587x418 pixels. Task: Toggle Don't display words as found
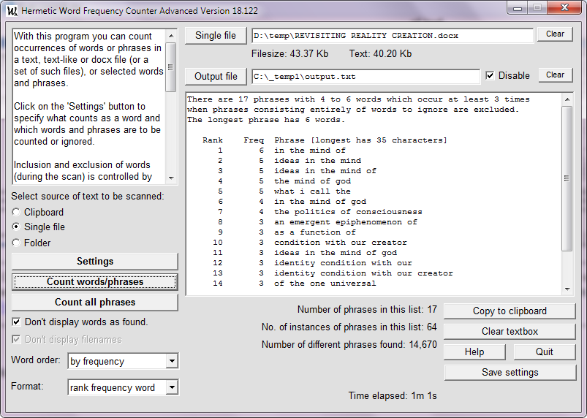pos(16,322)
